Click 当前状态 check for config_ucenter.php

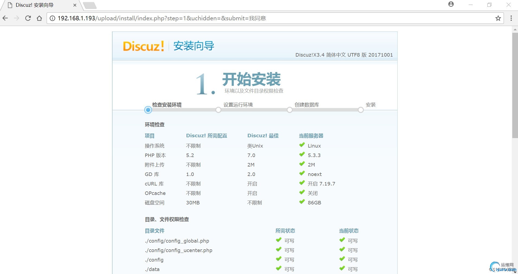point(342,249)
